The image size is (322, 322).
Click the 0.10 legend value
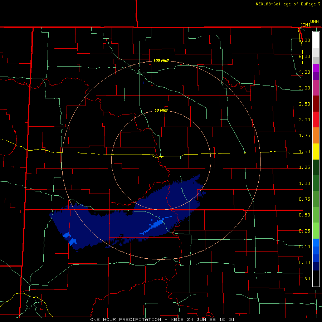pos(304,247)
